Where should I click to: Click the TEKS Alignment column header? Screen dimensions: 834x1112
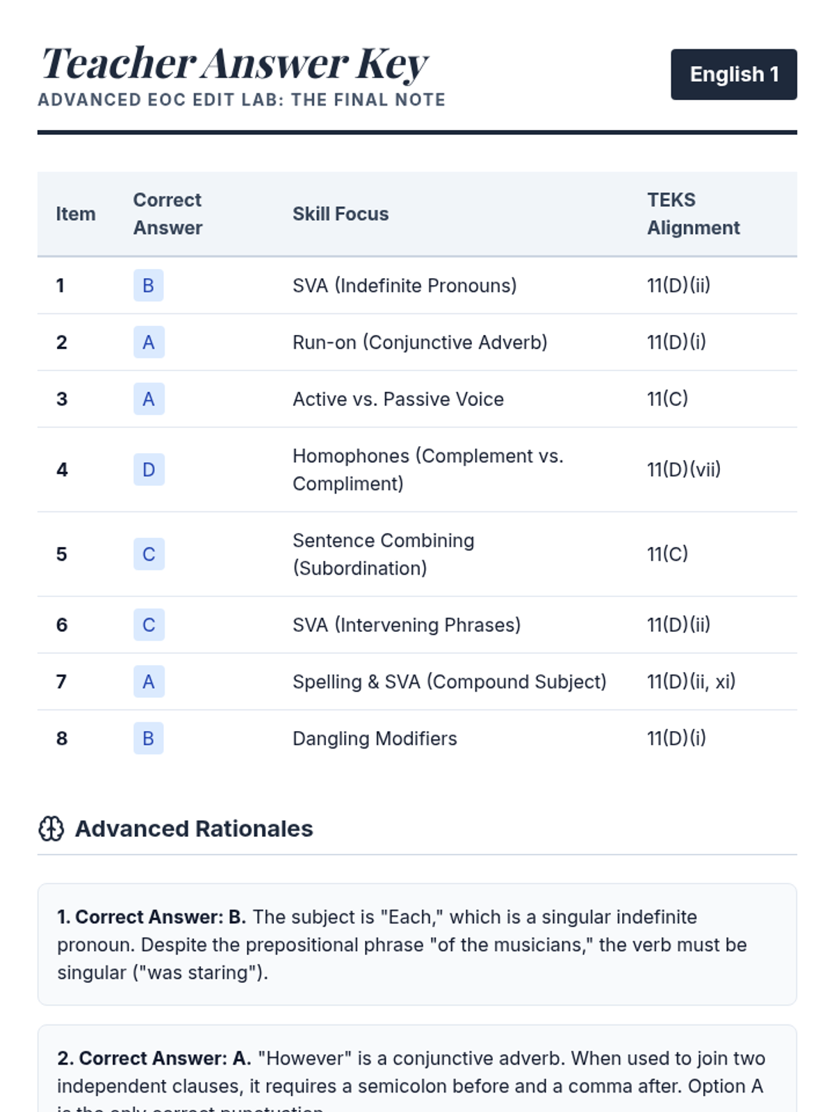point(693,214)
